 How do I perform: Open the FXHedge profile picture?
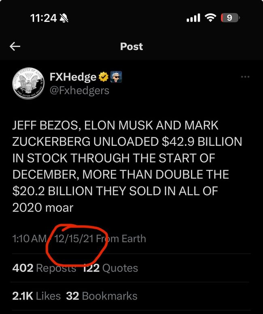pyautogui.click(x=28, y=83)
